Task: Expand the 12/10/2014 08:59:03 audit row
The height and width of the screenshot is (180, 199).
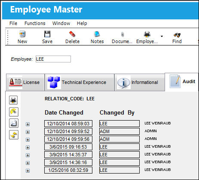Action: (x=28, y=124)
